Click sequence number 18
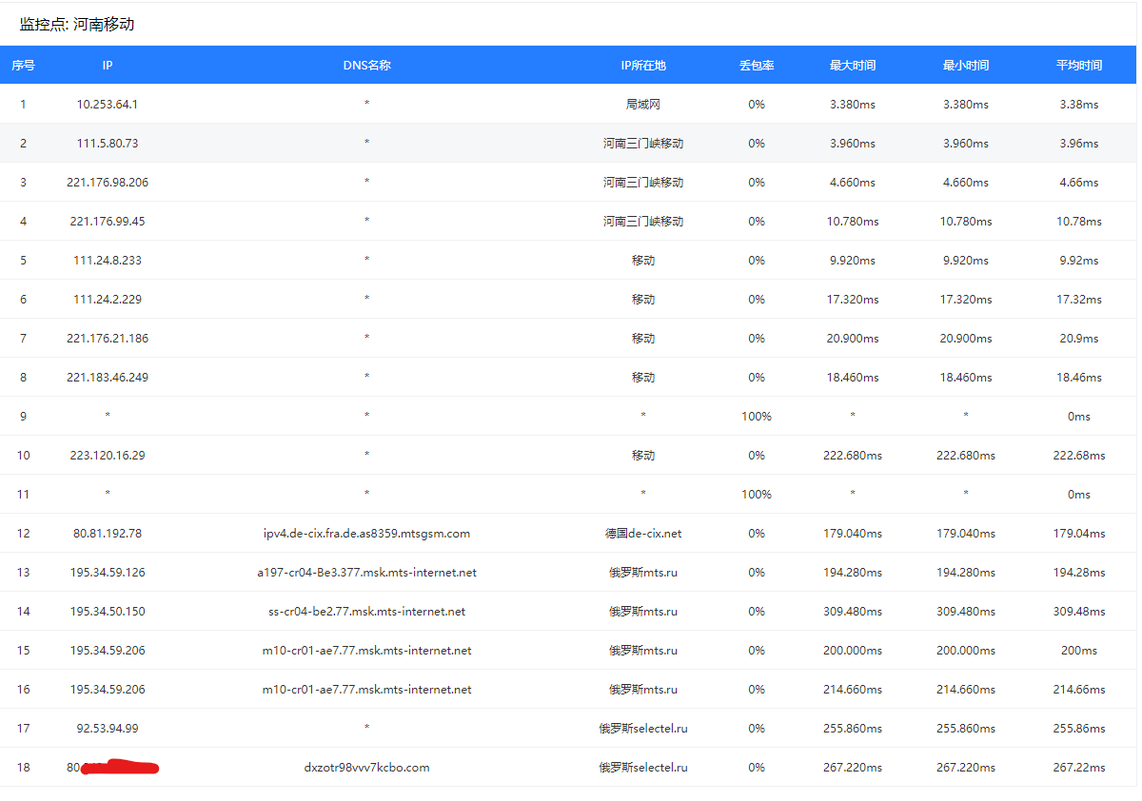 point(24,768)
